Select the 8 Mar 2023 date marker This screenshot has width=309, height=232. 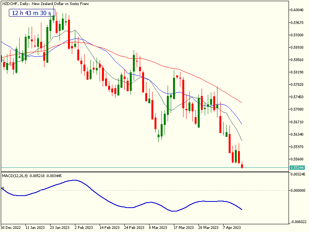point(158,227)
